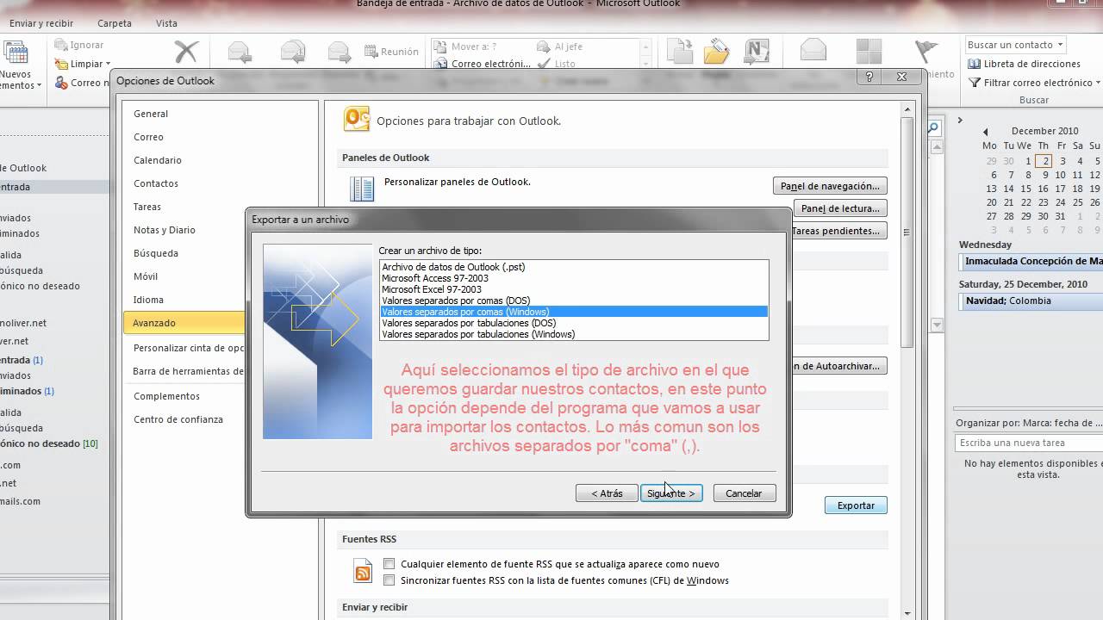Choose Valores separados por comas (DOS)
The image size is (1103, 620).
click(574, 301)
